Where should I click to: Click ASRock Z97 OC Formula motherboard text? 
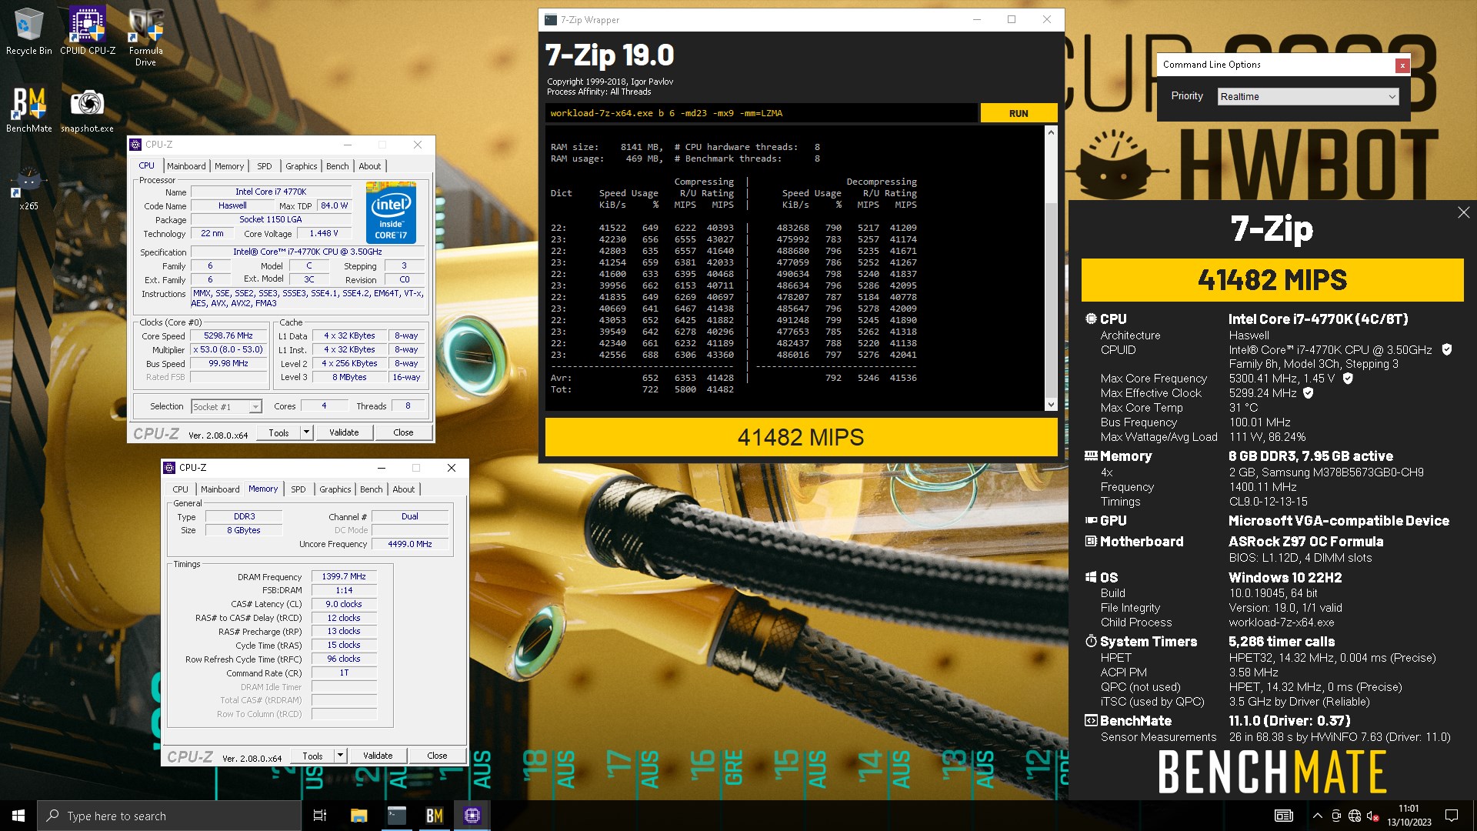tap(1305, 542)
